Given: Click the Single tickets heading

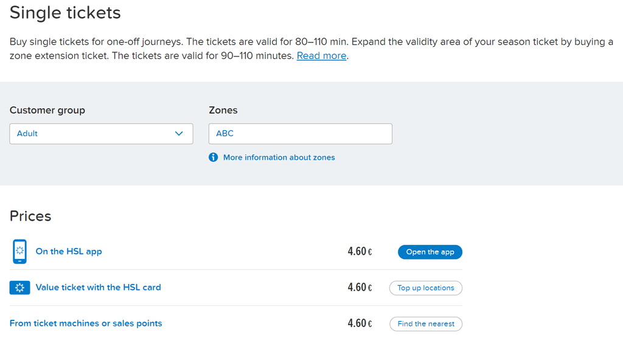Looking at the screenshot, I should pyautogui.click(x=65, y=12).
